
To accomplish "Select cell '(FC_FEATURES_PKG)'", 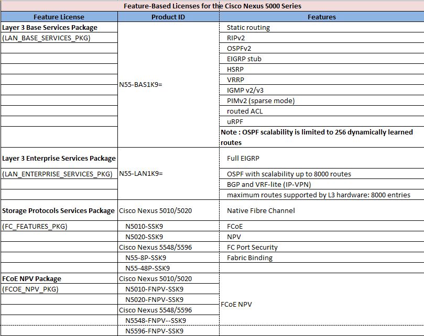I will point(59,226).
